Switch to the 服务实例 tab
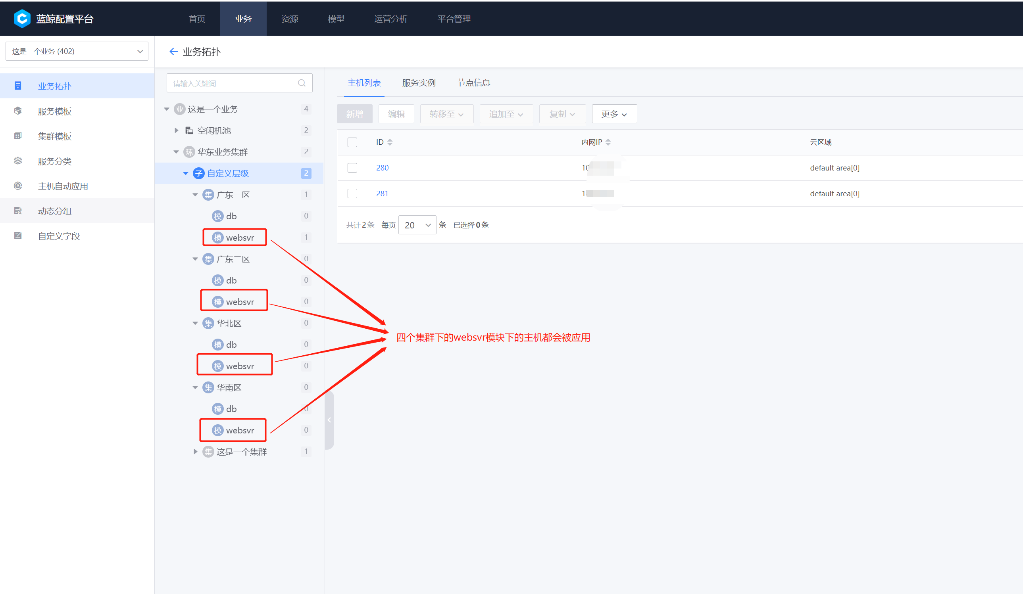Screen dimensions: 1023x594 419,83
